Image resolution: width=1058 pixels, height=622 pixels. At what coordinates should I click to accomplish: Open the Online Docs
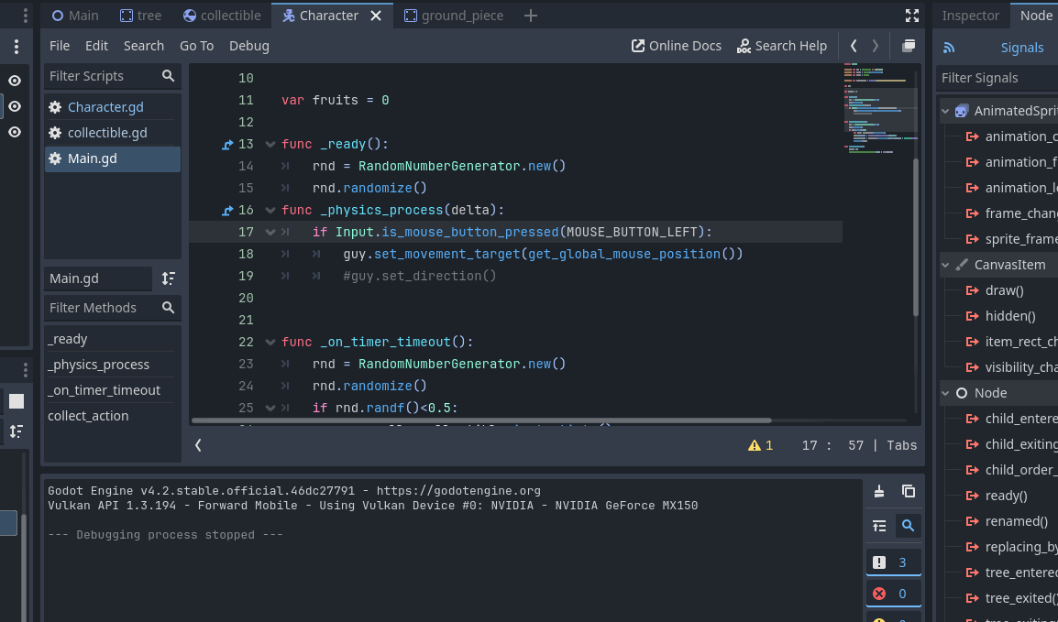tap(676, 45)
